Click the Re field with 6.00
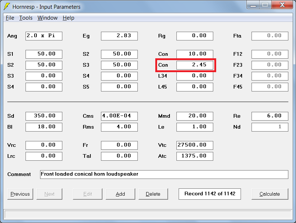This screenshot has height=223, width=296. 270,116
